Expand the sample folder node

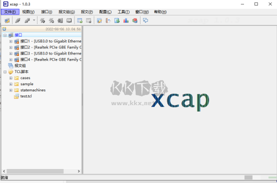(11, 84)
